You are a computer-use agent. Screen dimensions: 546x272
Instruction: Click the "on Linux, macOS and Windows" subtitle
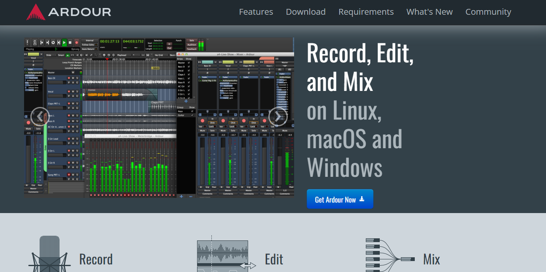354,139
